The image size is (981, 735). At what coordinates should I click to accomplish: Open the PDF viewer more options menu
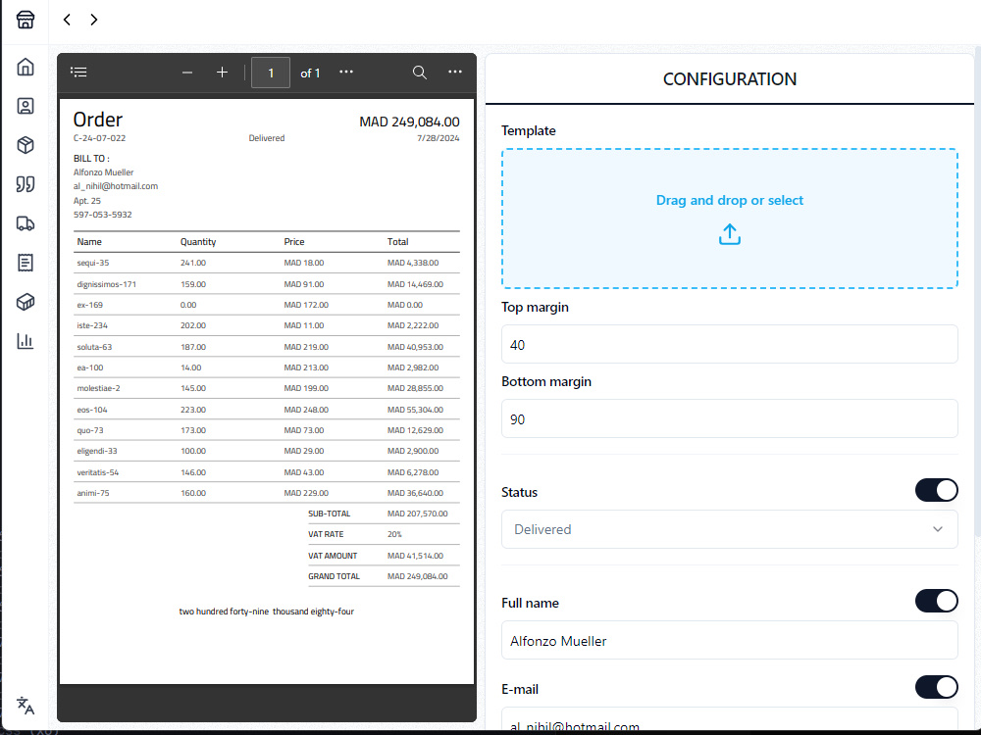point(454,72)
